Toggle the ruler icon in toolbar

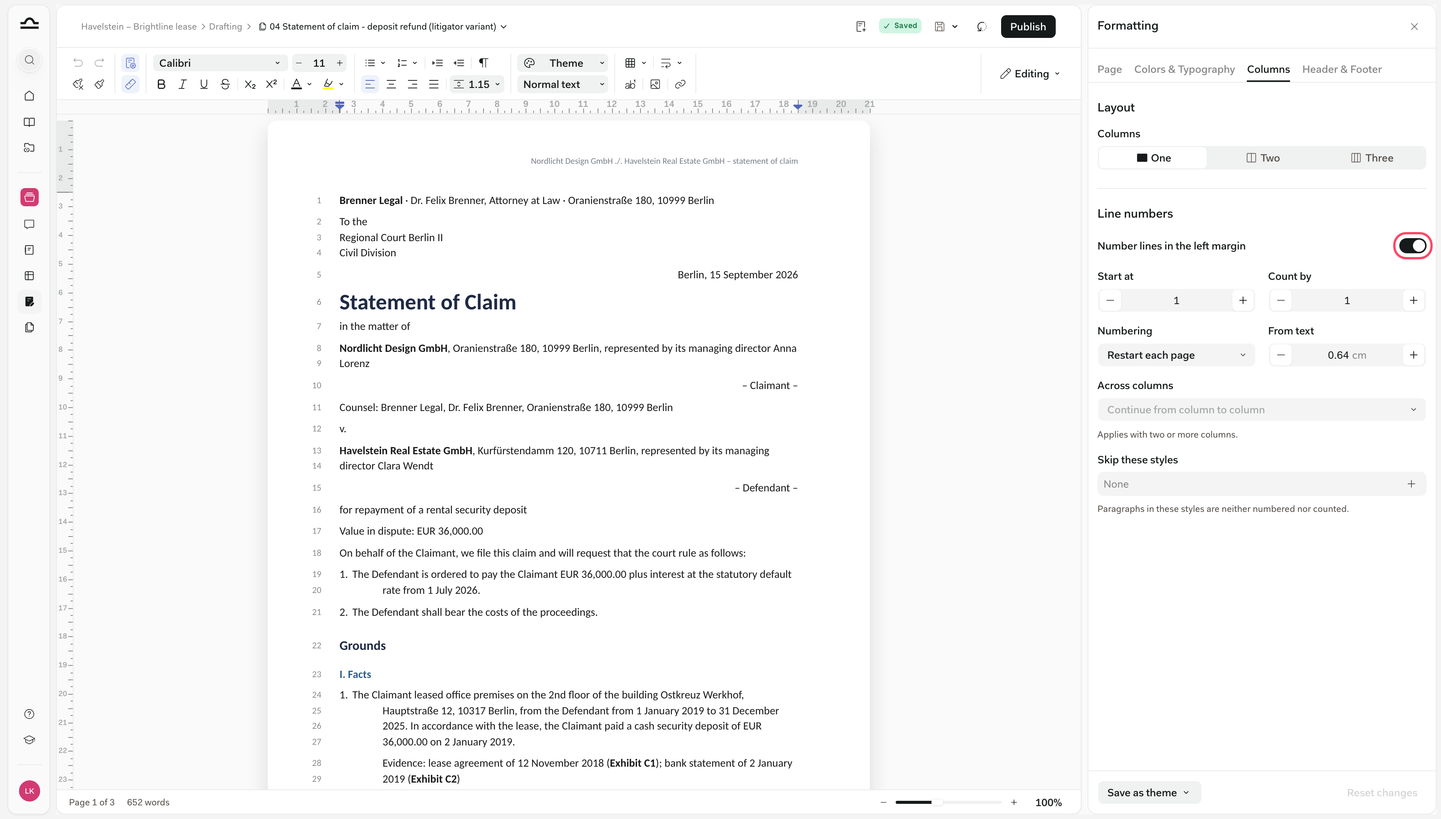(130, 85)
